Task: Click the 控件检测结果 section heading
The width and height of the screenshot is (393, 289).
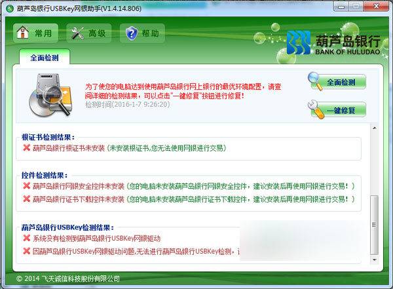Action: [45, 175]
